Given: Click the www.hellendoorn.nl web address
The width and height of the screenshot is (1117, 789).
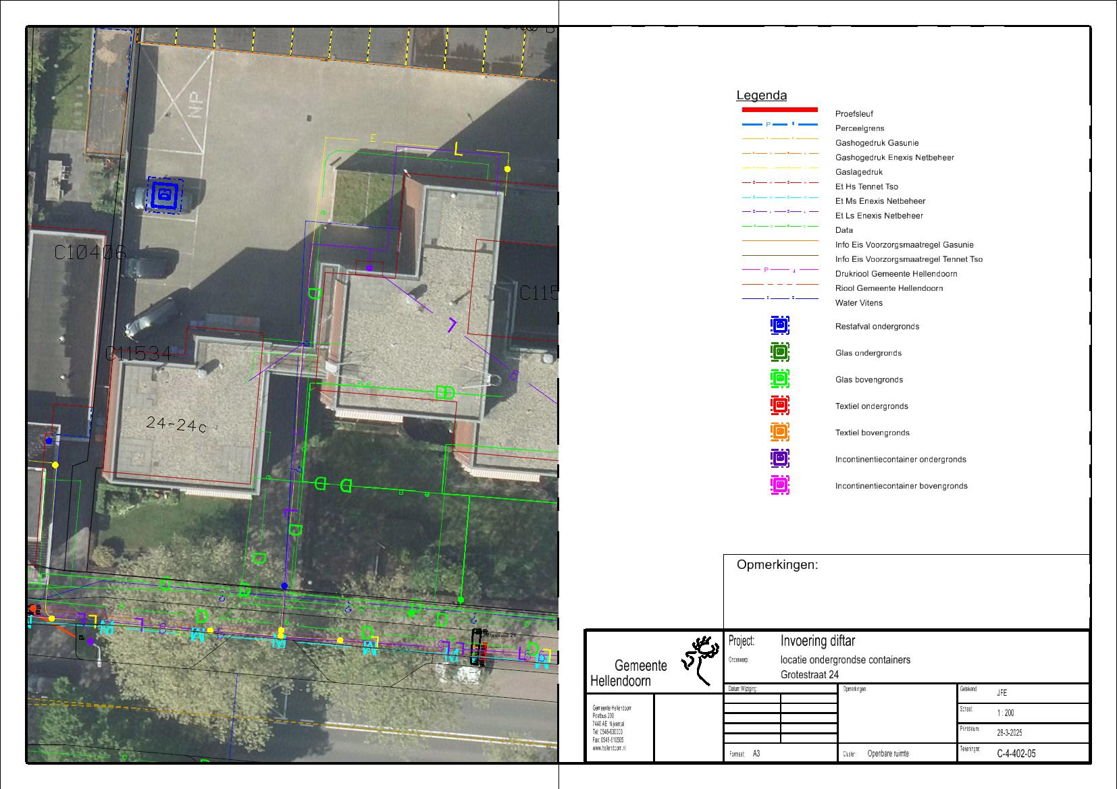Looking at the screenshot, I should coord(608,749).
